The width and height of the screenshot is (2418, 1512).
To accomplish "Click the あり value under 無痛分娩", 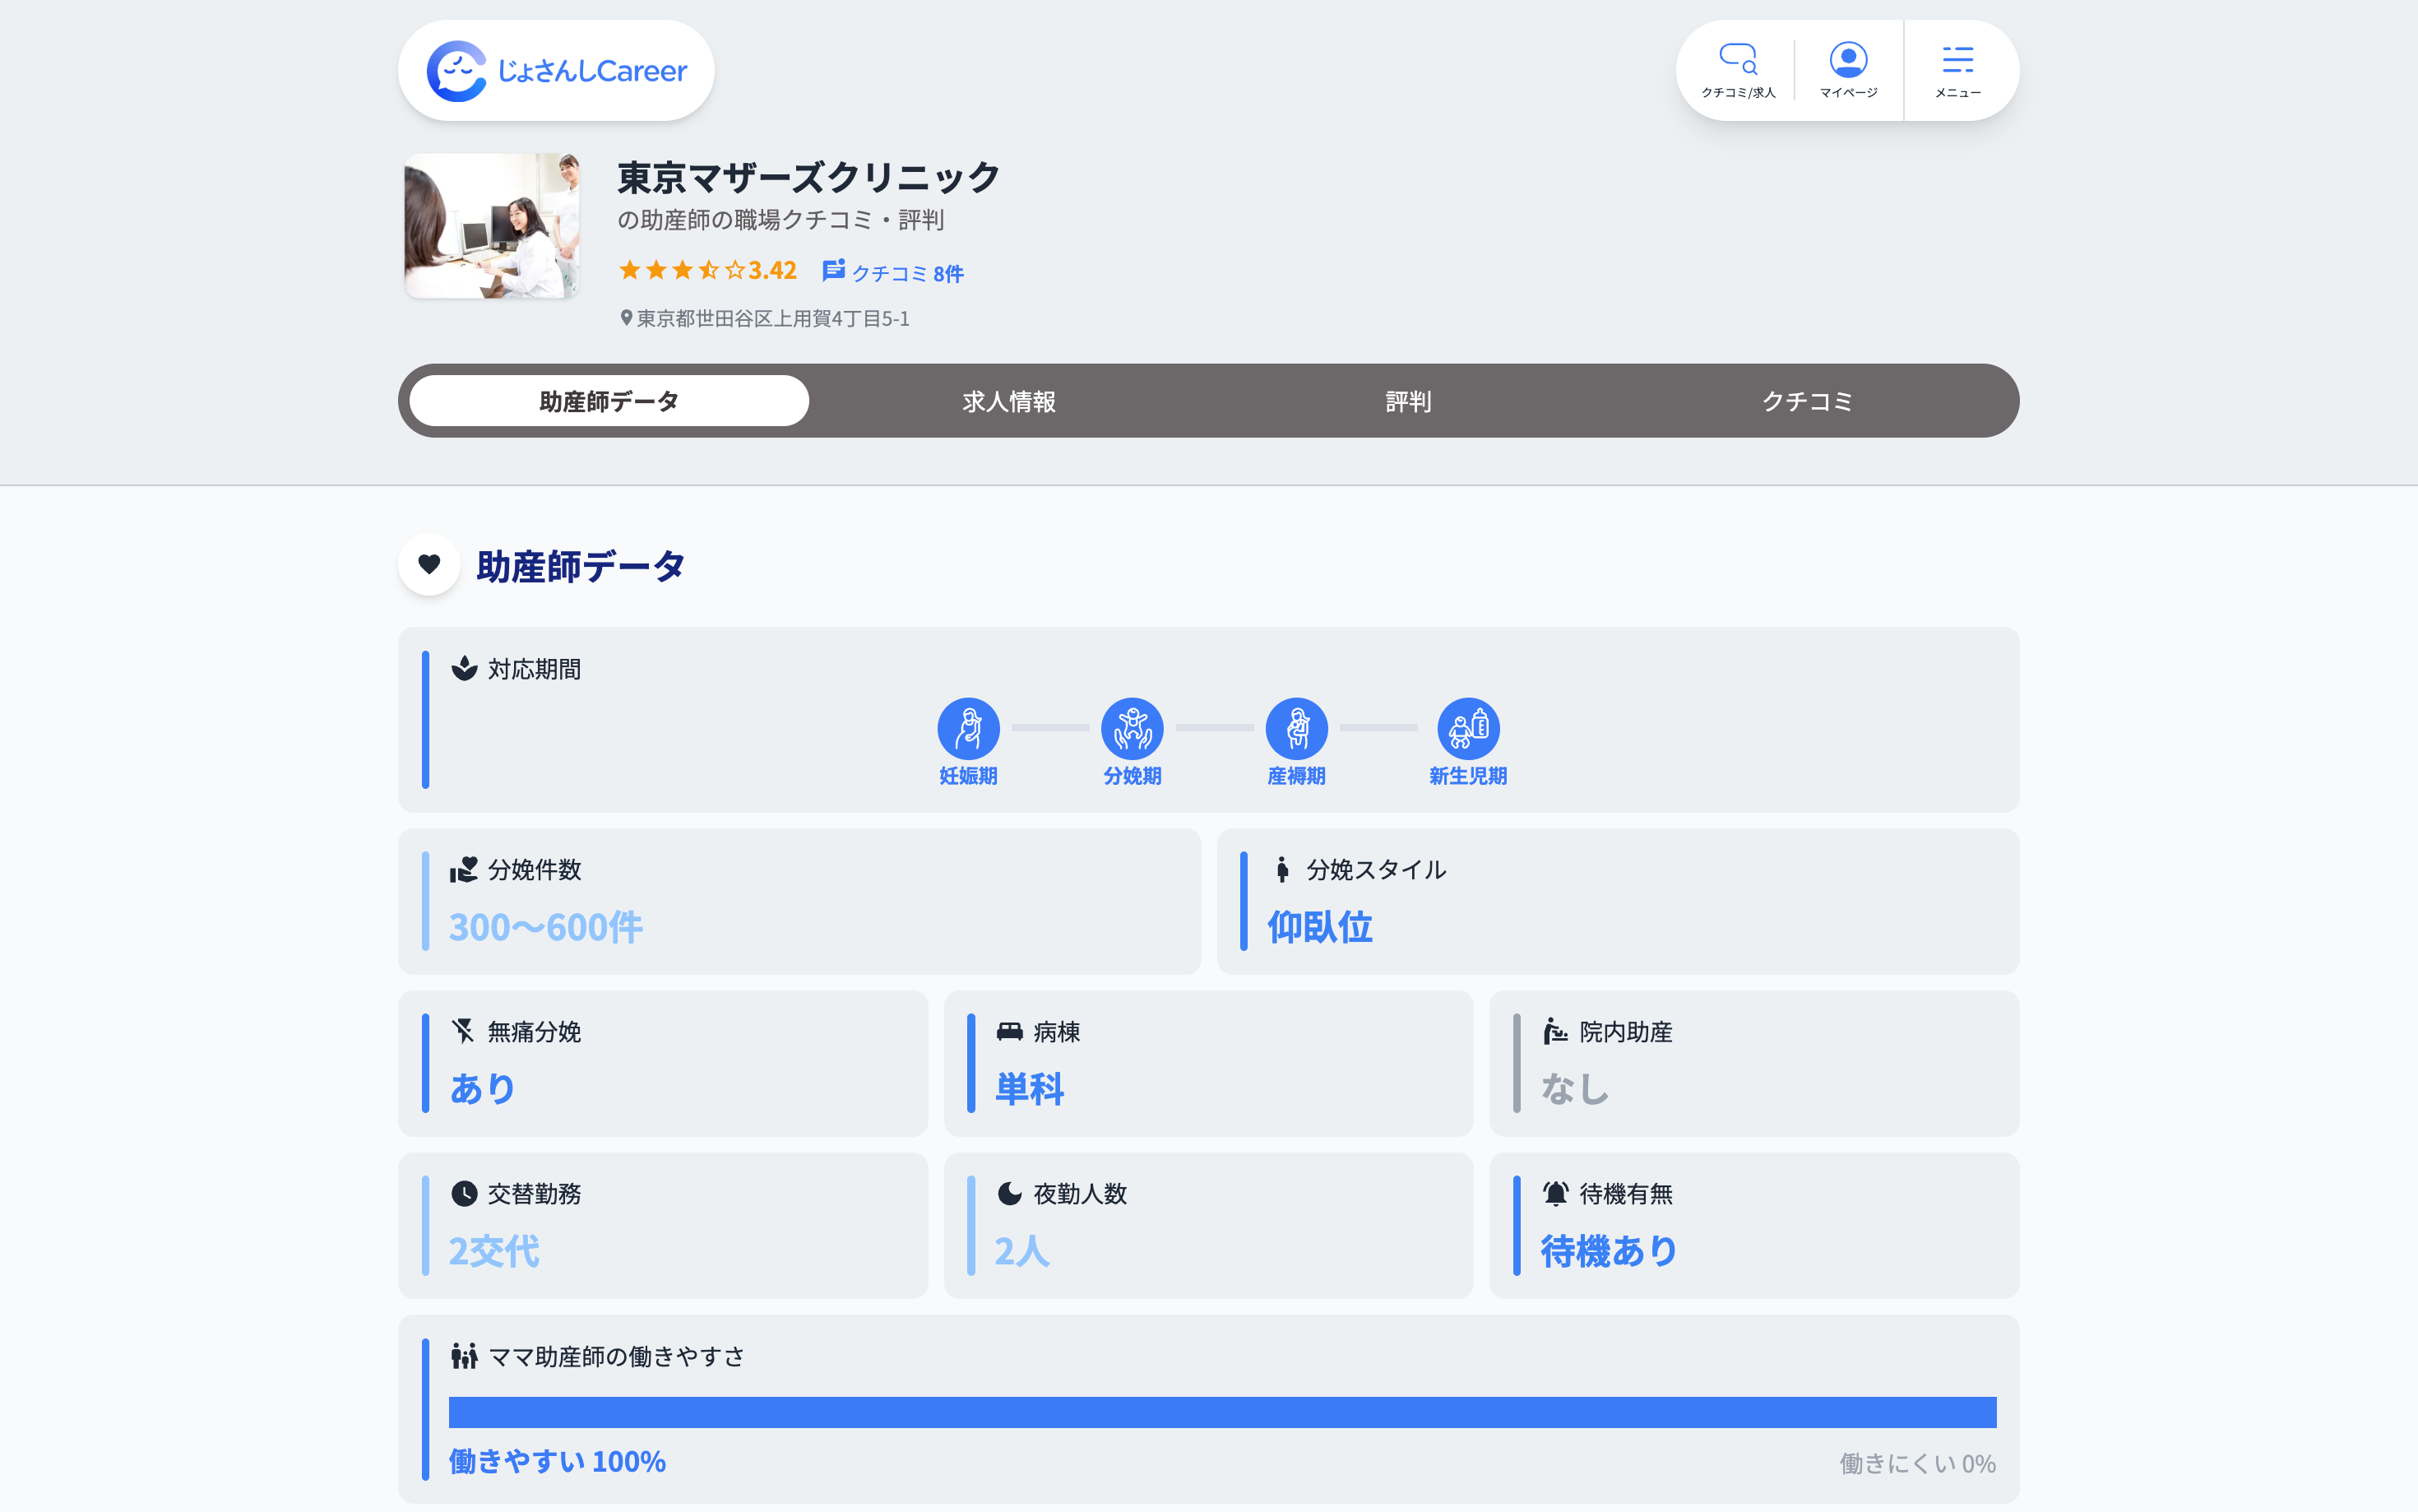I will [x=483, y=1088].
